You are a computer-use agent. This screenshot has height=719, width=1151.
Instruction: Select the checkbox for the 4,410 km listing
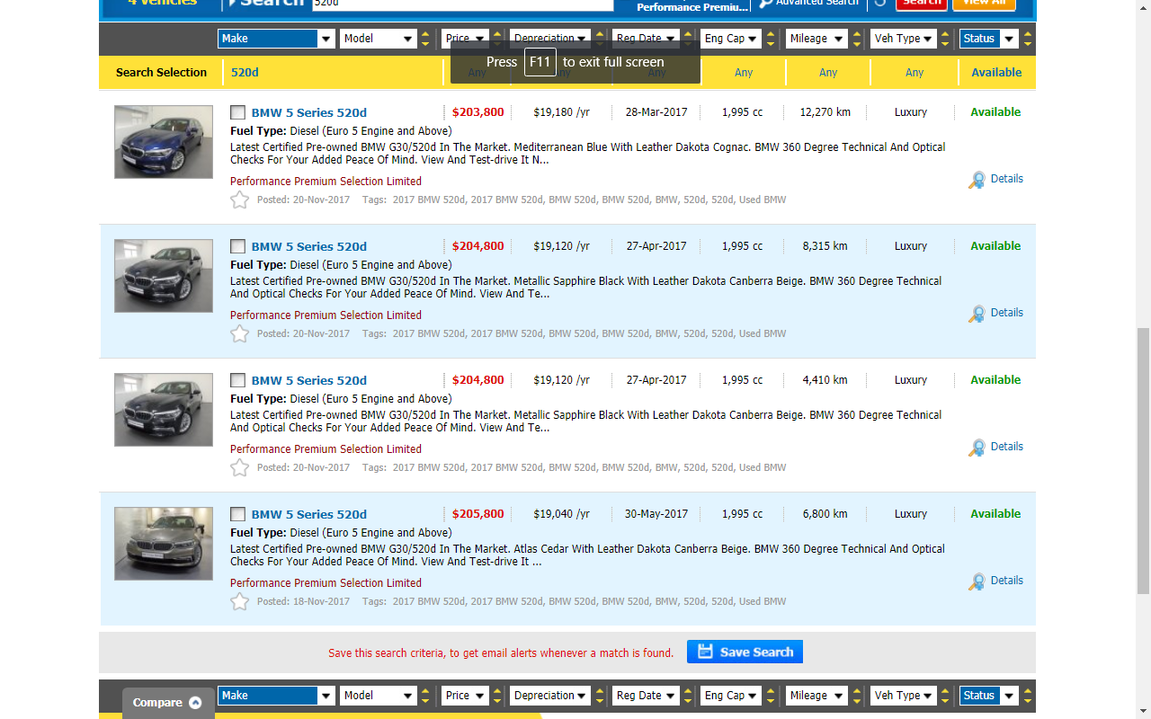pyautogui.click(x=237, y=380)
